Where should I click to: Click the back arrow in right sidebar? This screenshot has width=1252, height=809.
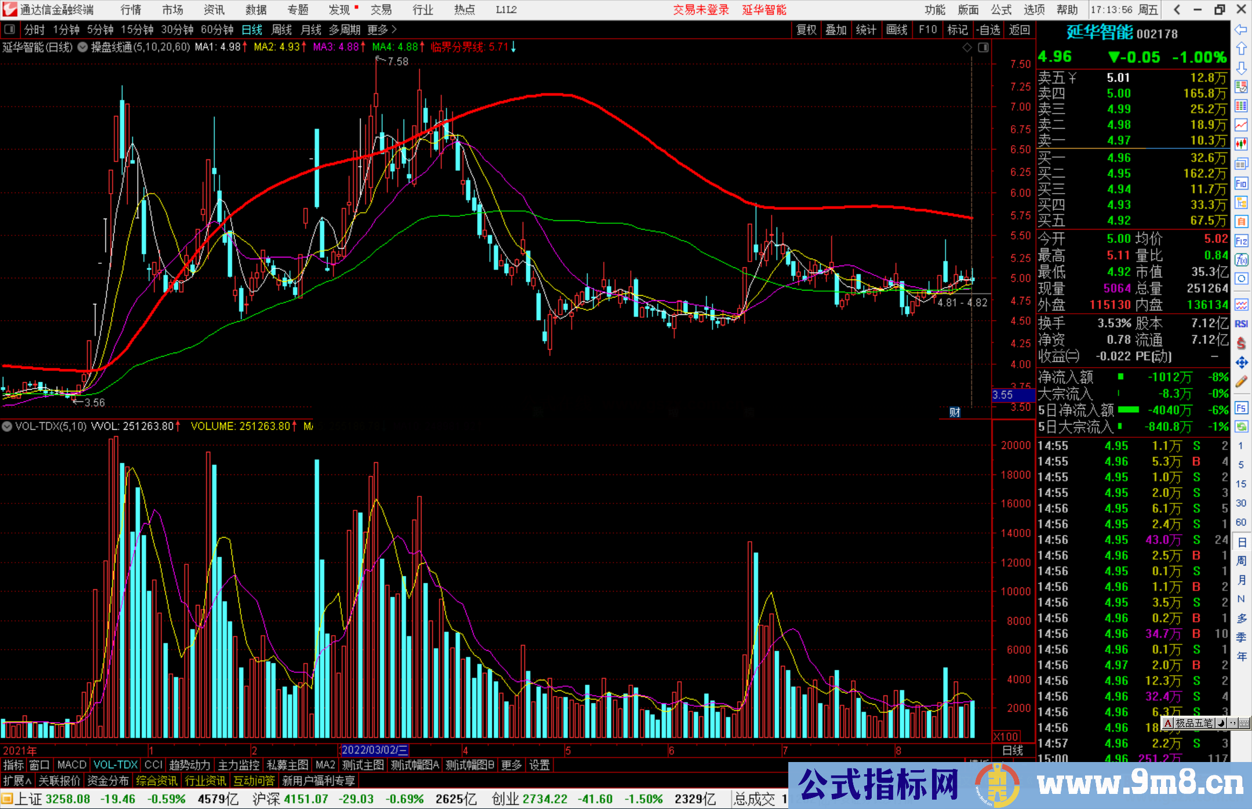(1241, 30)
